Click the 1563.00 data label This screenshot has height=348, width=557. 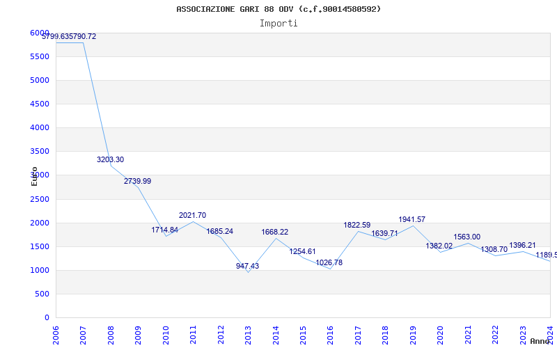467,237
